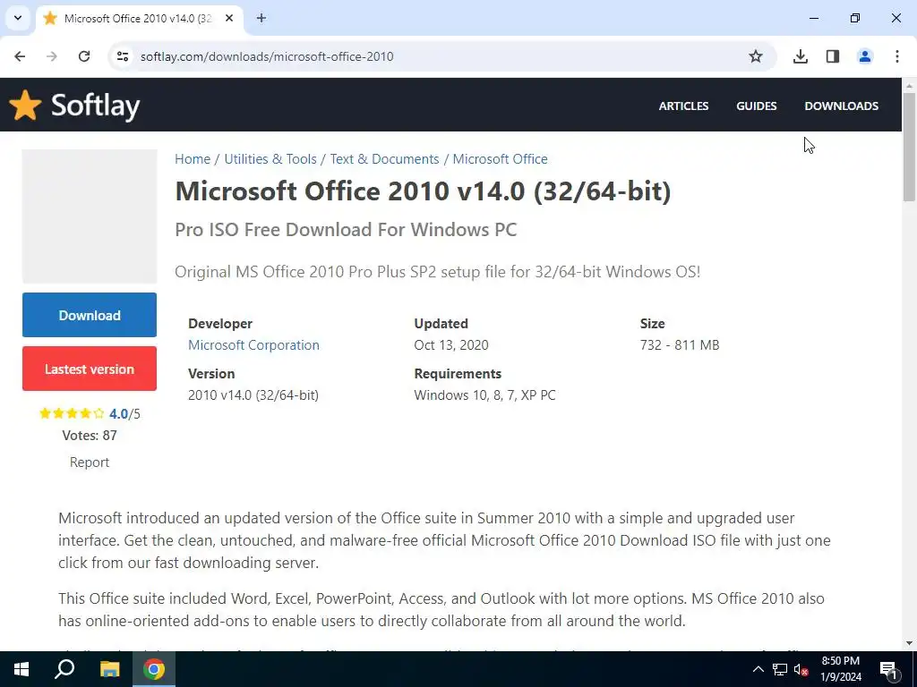Follow the Text & Documents breadcrumb
This screenshot has width=917, height=687.
tap(384, 159)
